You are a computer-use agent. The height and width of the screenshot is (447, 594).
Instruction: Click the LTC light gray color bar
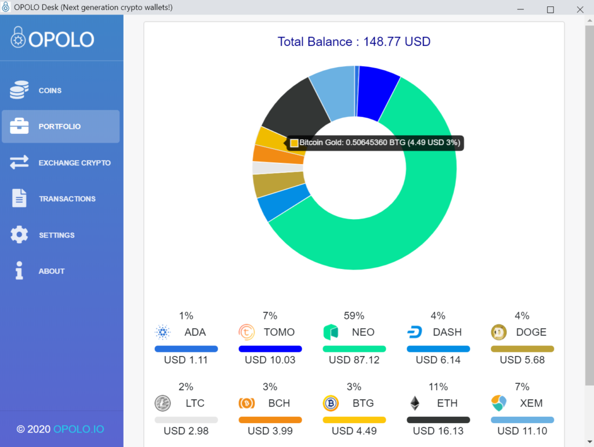pyautogui.click(x=186, y=420)
